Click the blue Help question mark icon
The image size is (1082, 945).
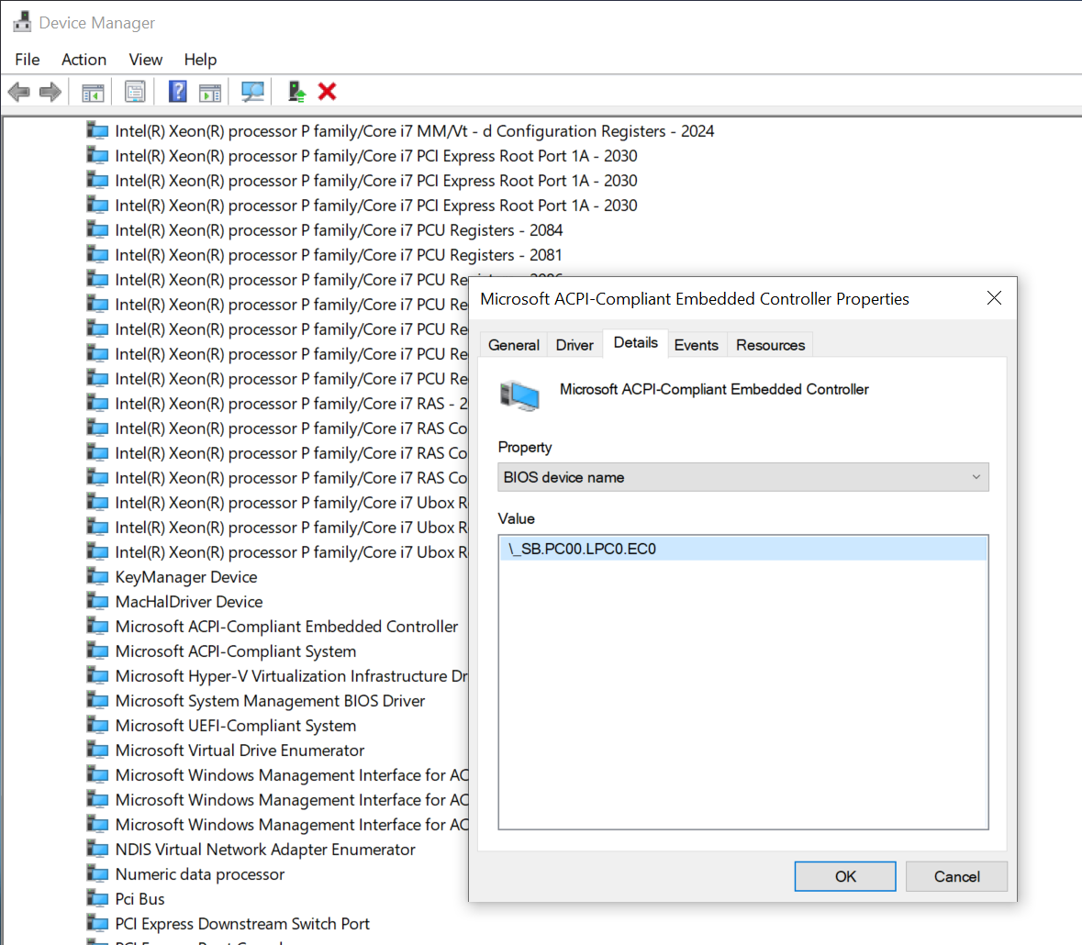(178, 92)
